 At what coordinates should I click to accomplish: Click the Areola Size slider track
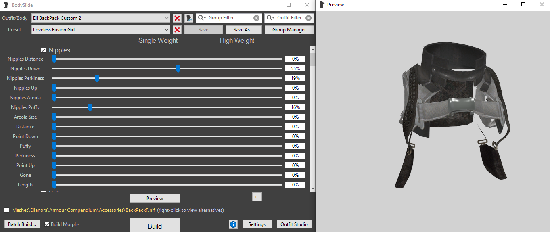click(x=167, y=117)
